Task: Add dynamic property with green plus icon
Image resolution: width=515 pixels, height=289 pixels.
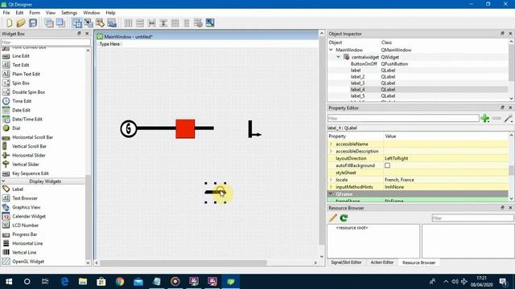Action: tap(485, 118)
